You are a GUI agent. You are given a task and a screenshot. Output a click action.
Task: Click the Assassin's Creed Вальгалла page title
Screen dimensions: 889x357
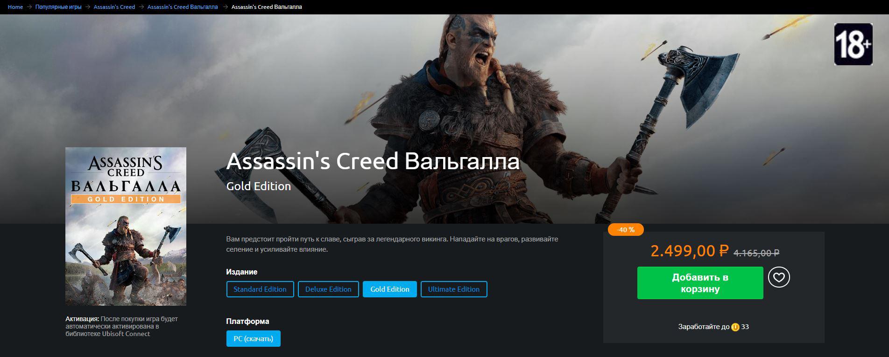(373, 161)
